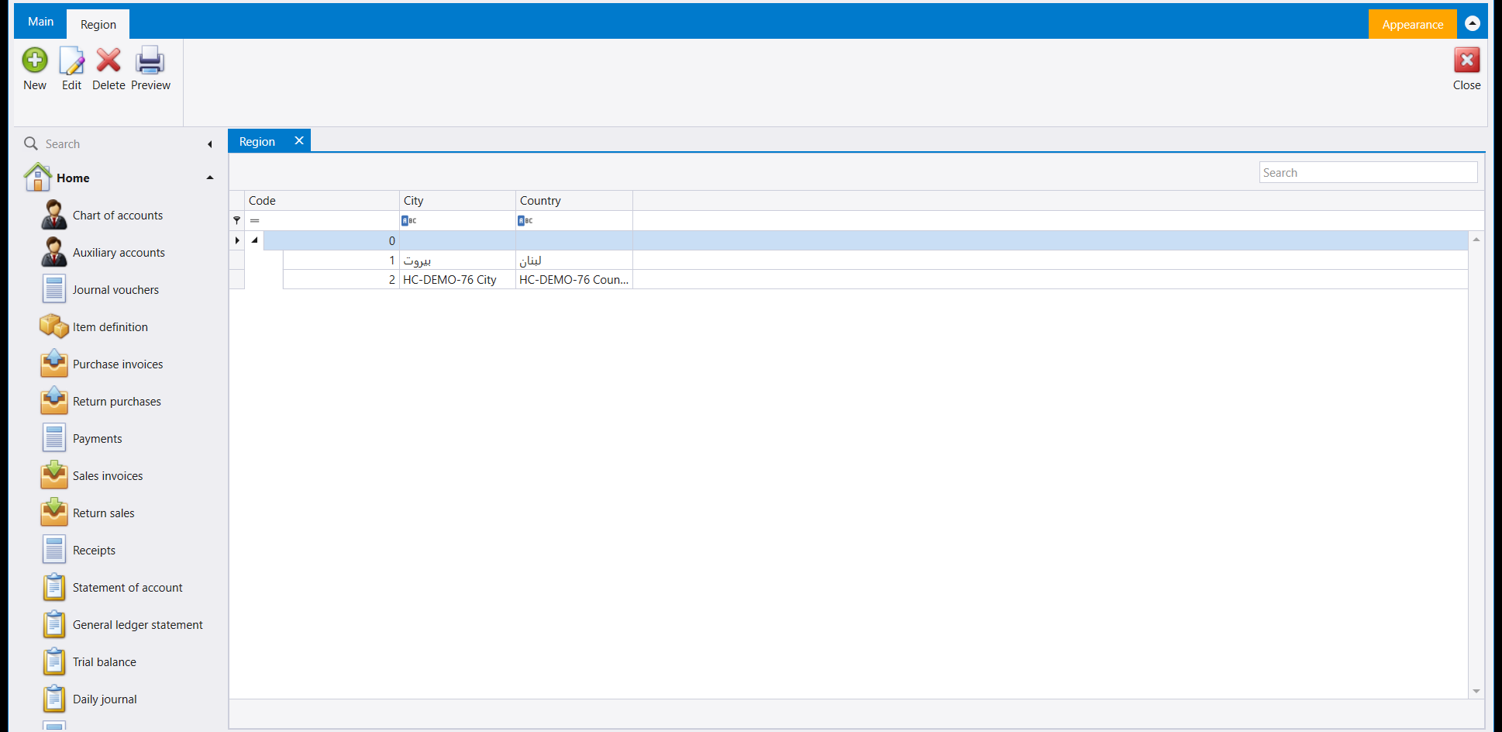The height and width of the screenshot is (732, 1502).
Task: Open the Appearance tab
Action: point(1412,24)
